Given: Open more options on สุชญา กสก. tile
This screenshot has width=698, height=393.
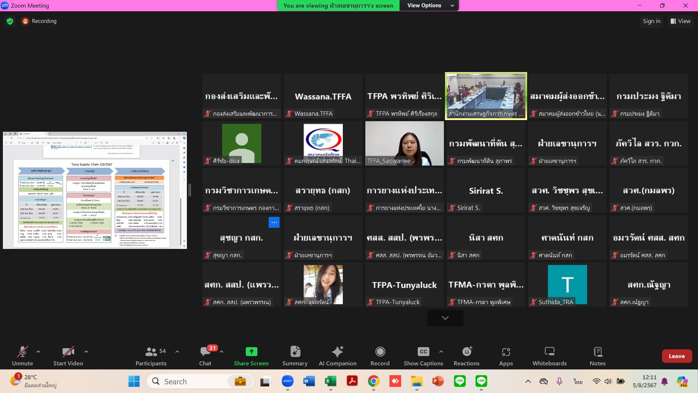Looking at the screenshot, I should [x=274, y=222].
